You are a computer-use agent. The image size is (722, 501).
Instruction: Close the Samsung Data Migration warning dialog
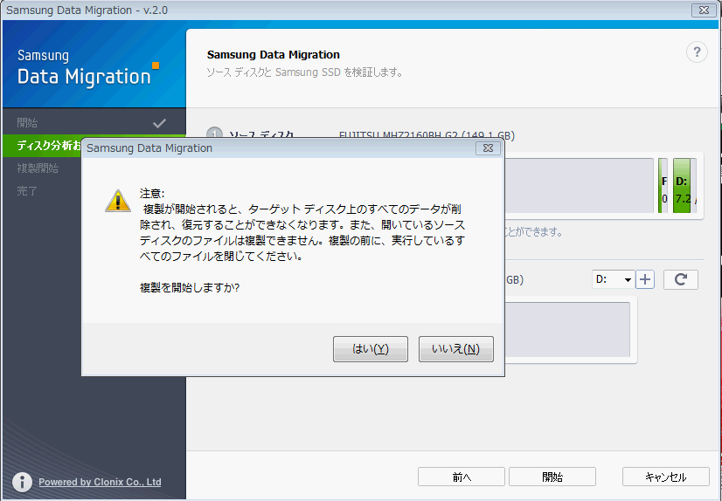488,148
